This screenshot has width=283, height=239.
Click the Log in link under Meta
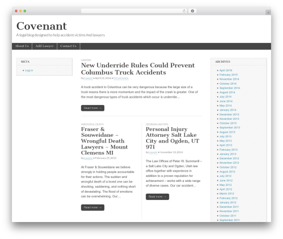point(29,71)
